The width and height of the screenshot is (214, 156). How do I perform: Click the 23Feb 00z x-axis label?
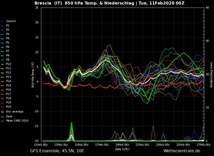163,145
